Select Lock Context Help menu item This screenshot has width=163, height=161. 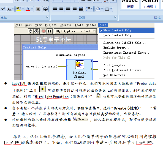click(x=126, y=35)
